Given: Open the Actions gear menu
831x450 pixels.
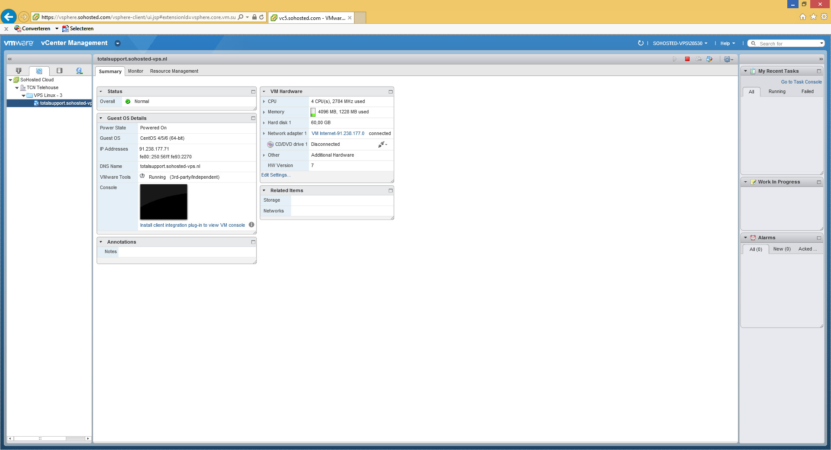Looking at the screenshot, I should tap(728, 59).
